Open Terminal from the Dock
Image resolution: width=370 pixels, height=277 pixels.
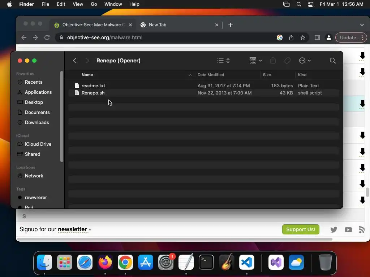tap(206, 262)
